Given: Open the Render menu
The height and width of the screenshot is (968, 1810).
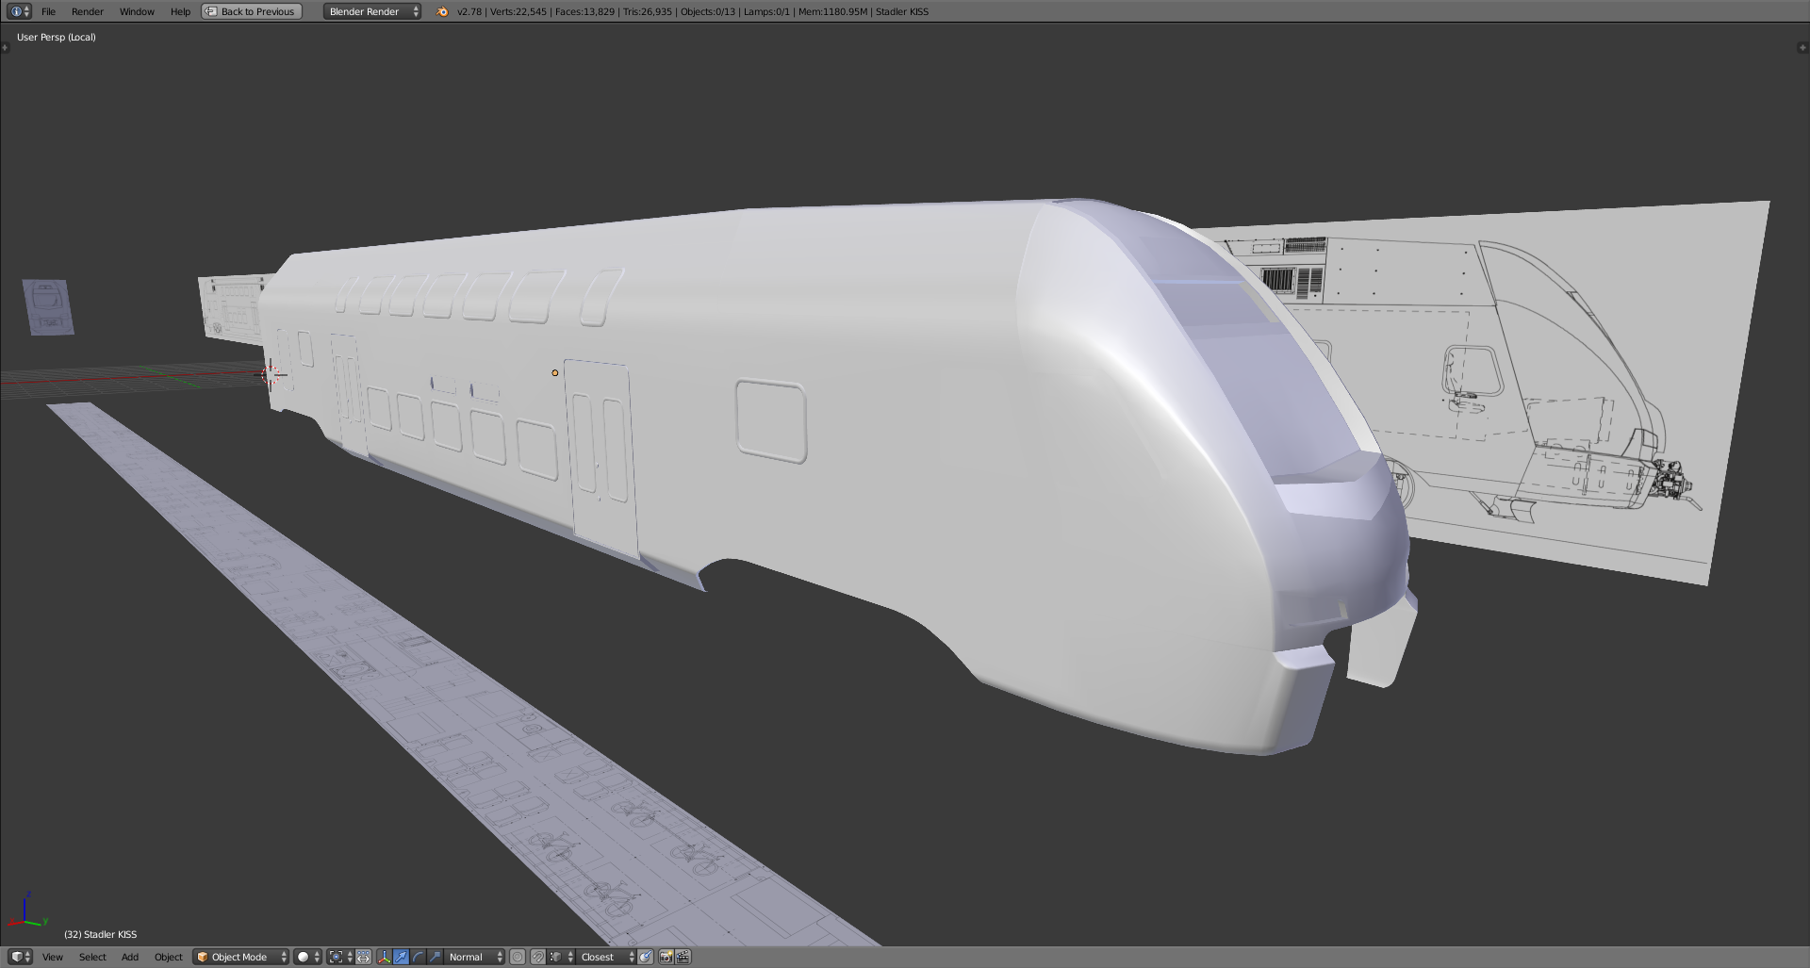Looking at the screenshot, I should (x=88, y=11).
